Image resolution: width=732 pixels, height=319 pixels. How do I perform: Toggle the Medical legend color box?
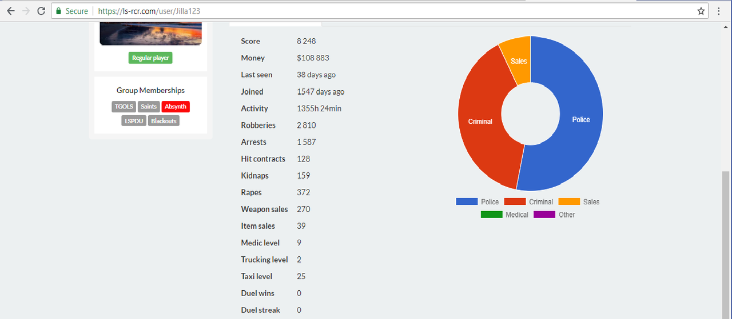[x=491, y=215]
